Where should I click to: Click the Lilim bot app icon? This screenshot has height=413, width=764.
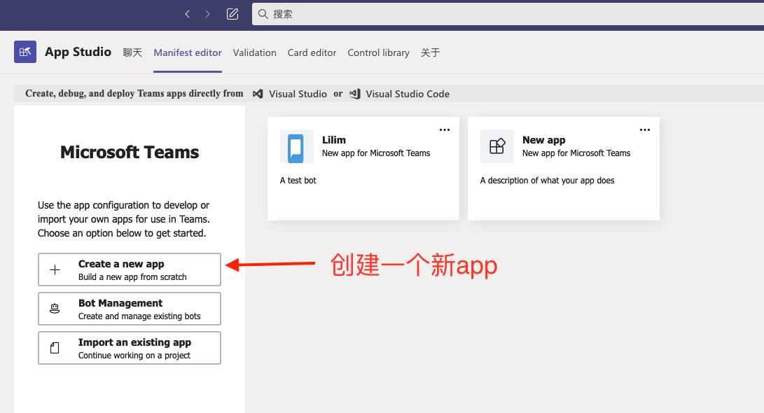(296, 147)
